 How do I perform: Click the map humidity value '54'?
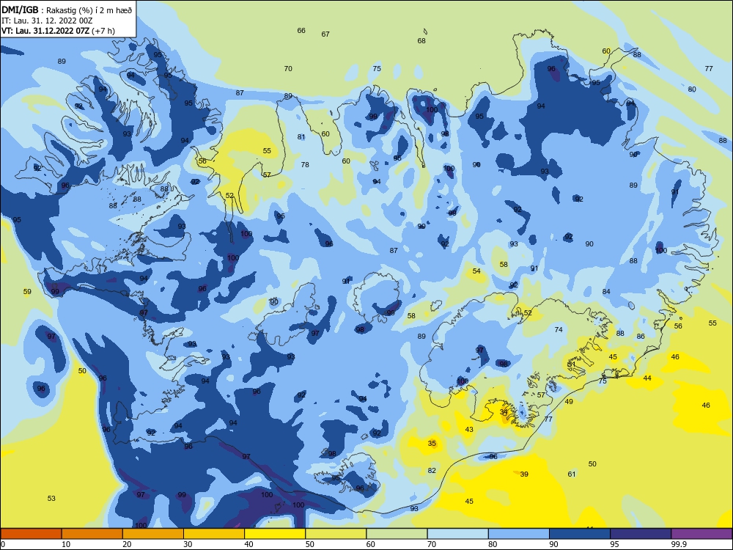[476, 271]
